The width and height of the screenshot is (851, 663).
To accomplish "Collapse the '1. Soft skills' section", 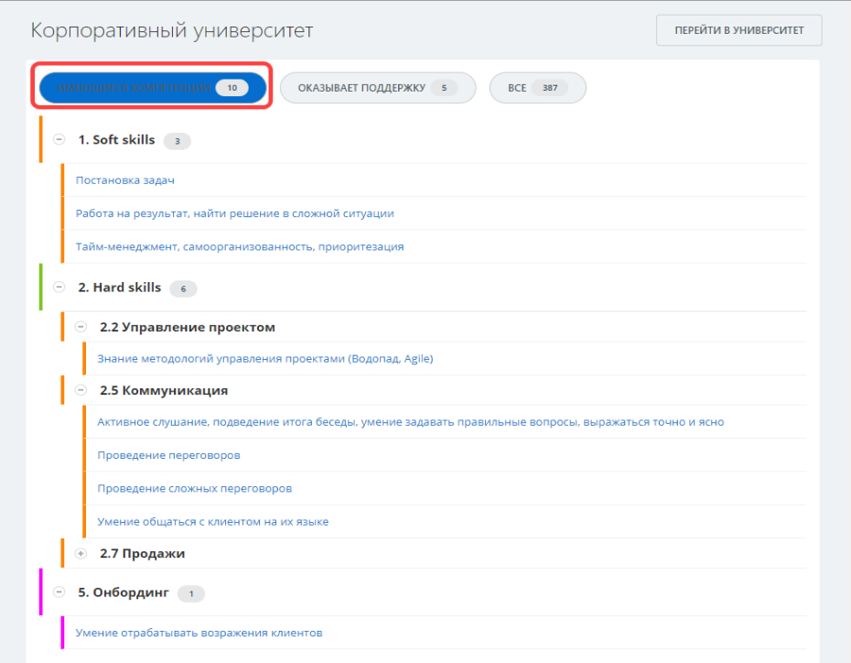I will click(x=59, y=139).
